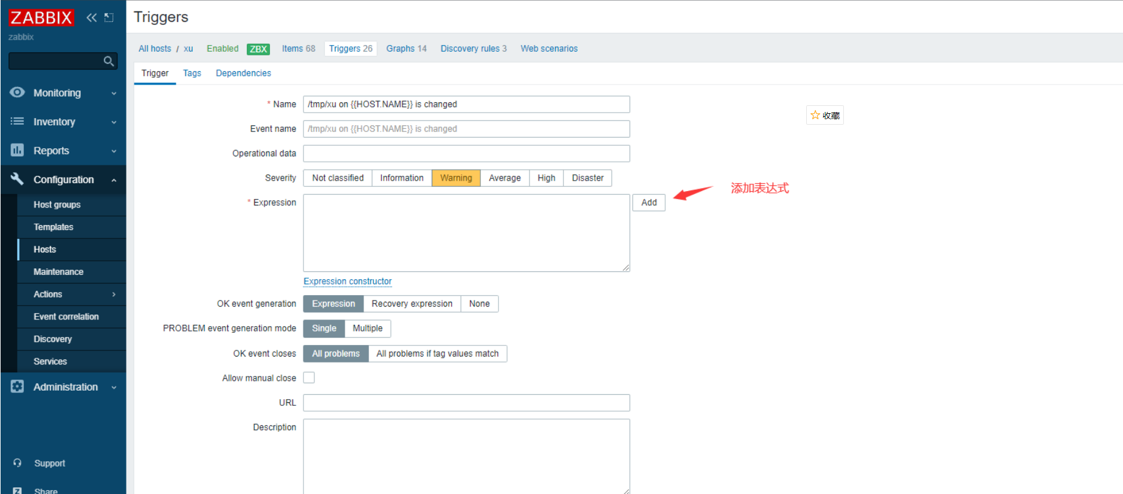Go to All hosts breadcrumb
This screenshot has height=494, width=1123.
pos(155,49)
